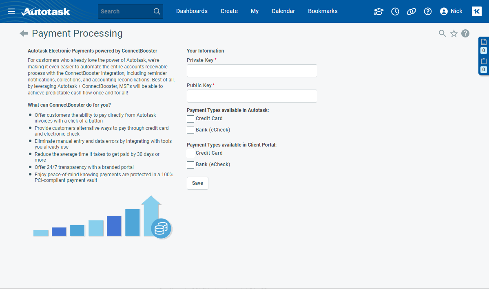Click the search magnifier in top search box
The image size is (489, 289).
[157, 11]
